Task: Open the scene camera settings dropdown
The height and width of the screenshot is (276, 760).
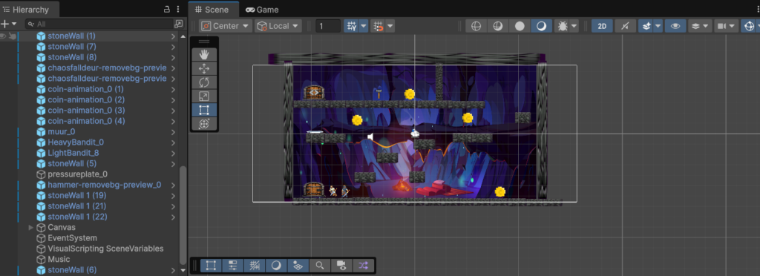Action: pyautogui.click(x=726, y=26)
